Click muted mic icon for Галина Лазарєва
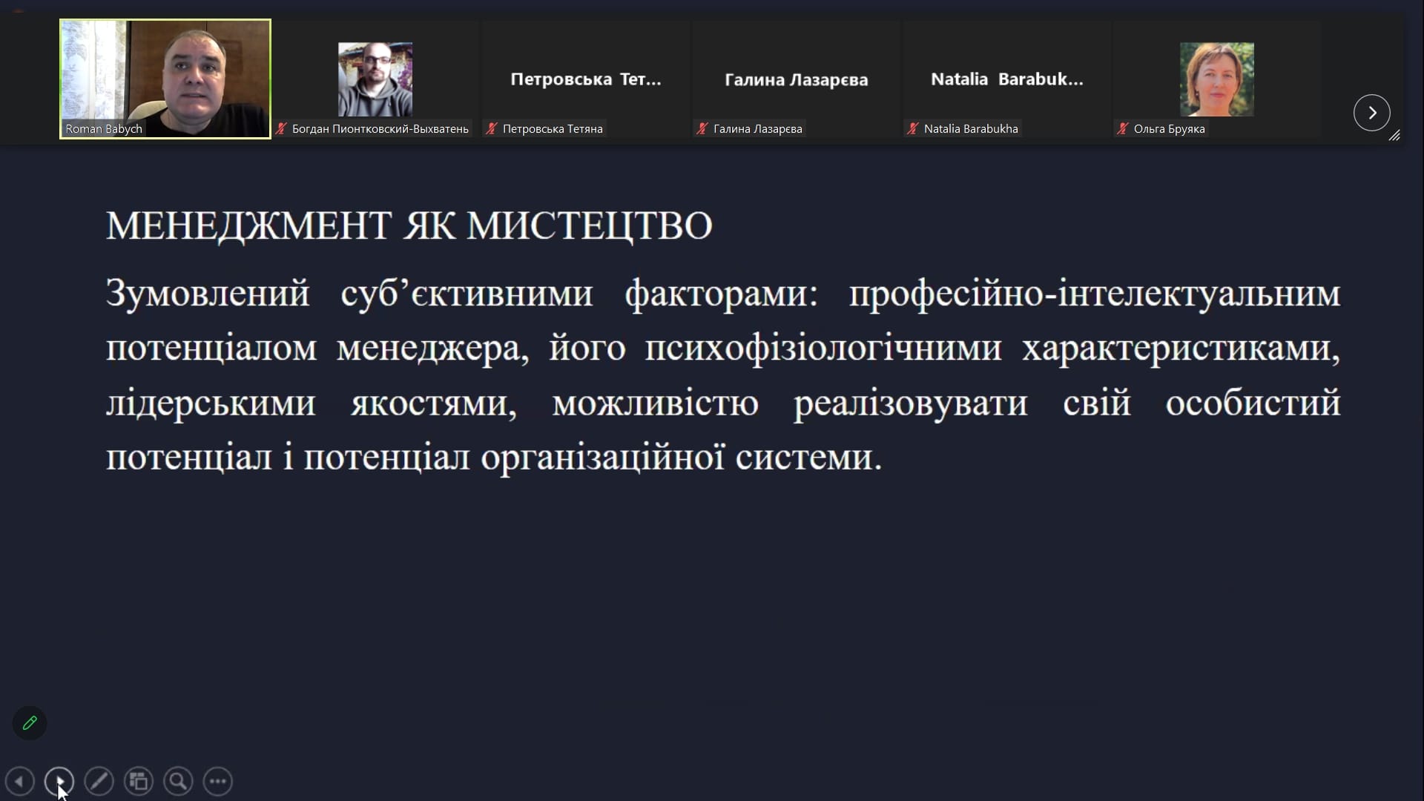The height and width of the screenshot is (801, 1424). [x=702, y=129]
